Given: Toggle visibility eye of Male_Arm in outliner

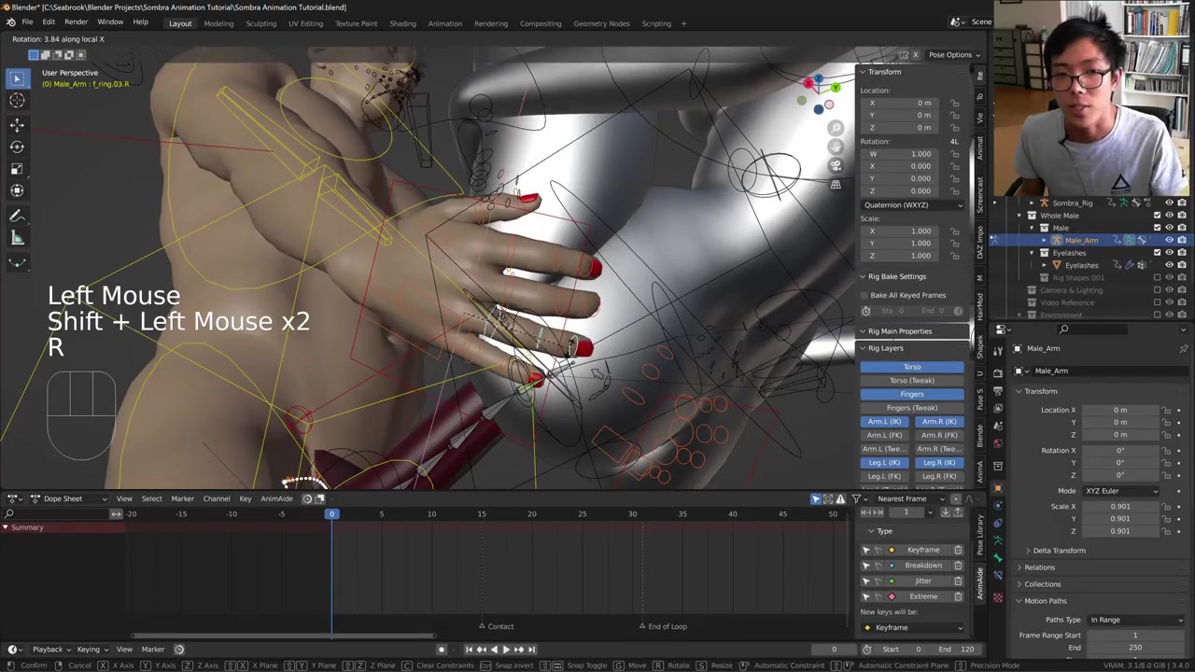Looking at the screenshot, I should 1169,241.
